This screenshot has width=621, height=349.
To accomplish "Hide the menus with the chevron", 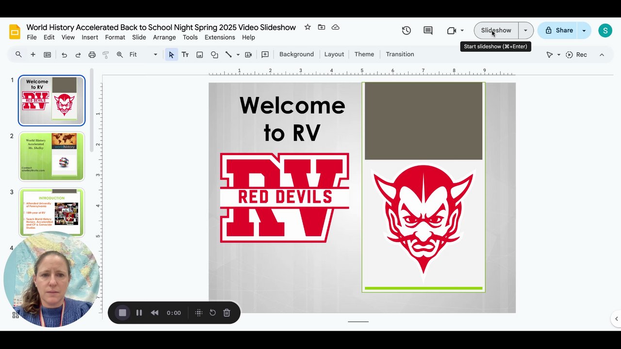I will point(602,55).
